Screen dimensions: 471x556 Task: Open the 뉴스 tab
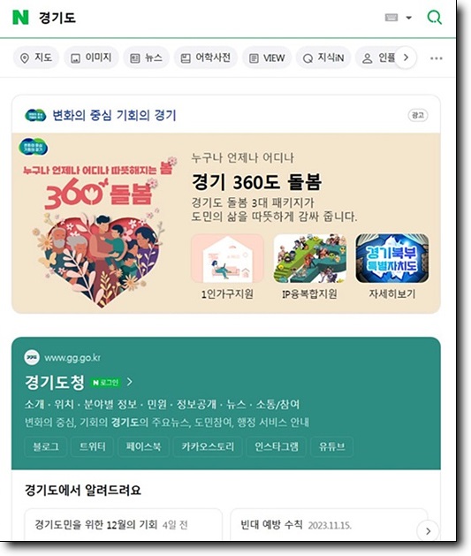tap(147, 57)
